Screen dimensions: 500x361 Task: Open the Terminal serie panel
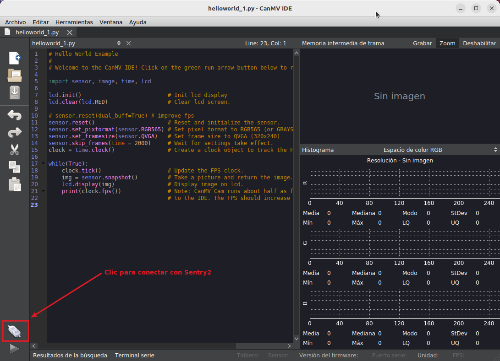(x=135, y=355)
